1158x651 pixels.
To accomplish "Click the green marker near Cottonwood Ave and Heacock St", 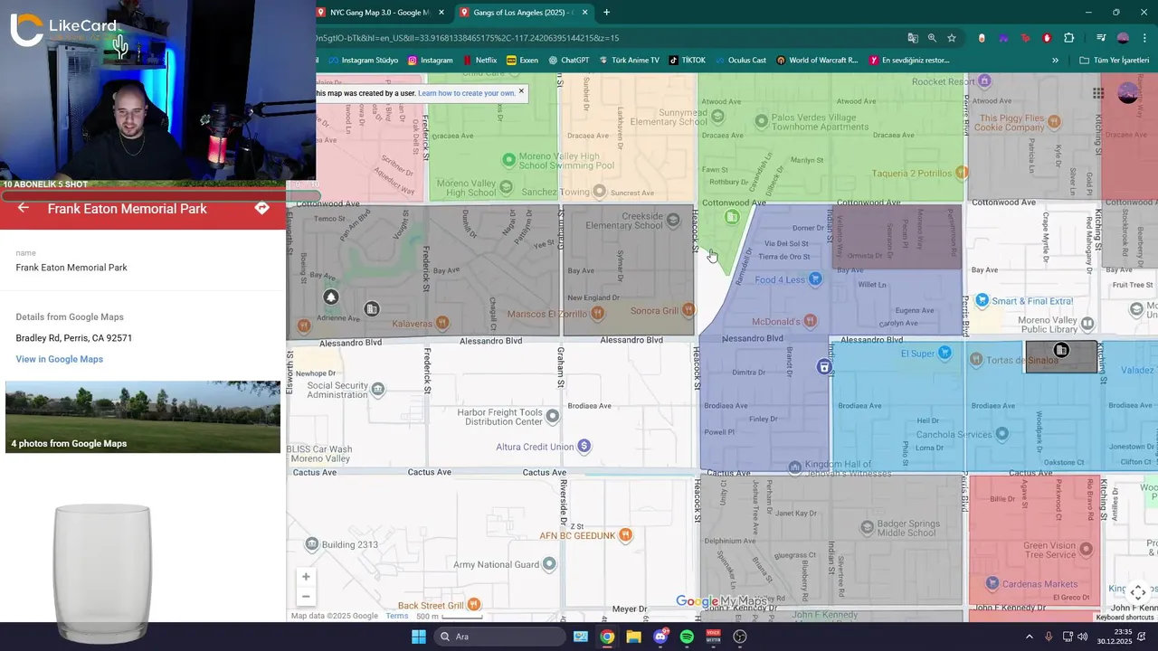I will [732, 217].
